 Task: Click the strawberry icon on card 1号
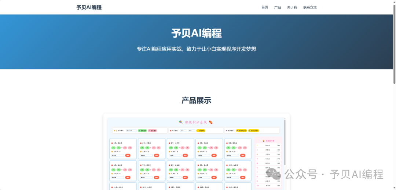tap(112, 143)
